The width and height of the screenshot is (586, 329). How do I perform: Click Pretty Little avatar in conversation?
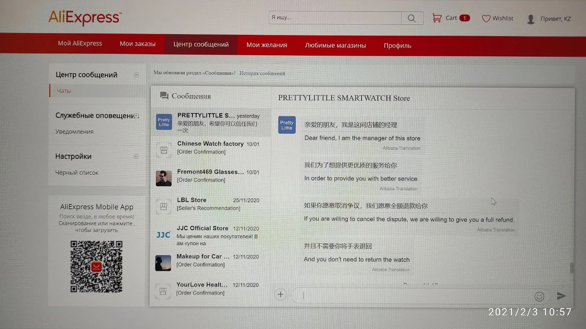tap(287, 125)
